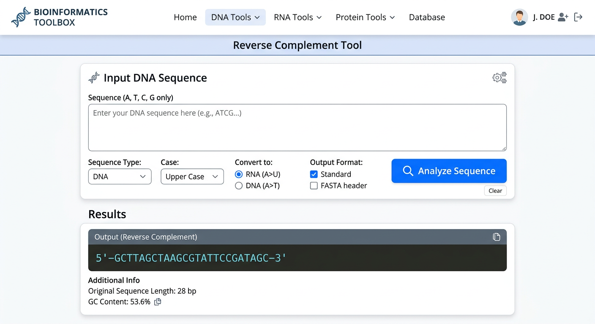Go to the Database page
595x324 pixels.
pyautogui.click(x=427, y=17)
